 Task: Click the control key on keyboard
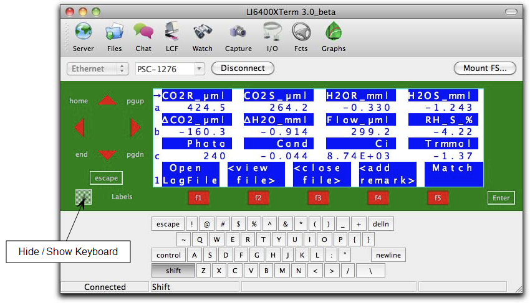pyautogui.click(x=168, y=255)
